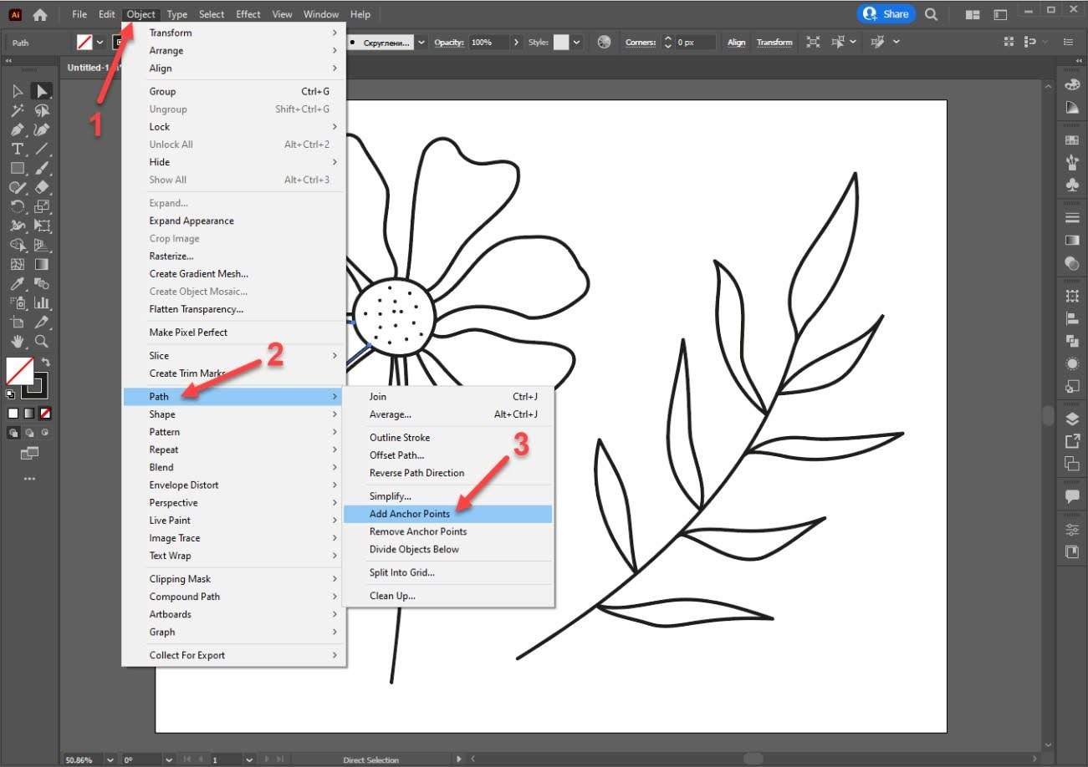The image size is (1088, 767).
Task: Expand the Clipping Mask submenu
Action: pos(234,579)
